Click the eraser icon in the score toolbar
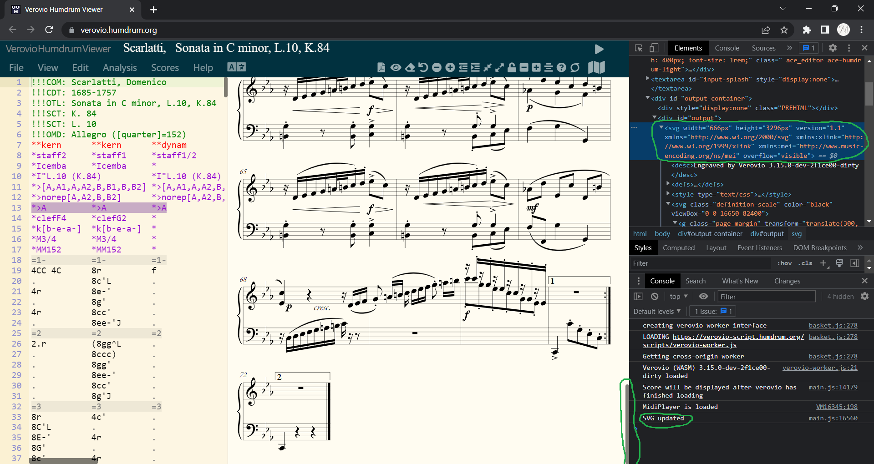The image size is (874, 464). [x=410, y=67]
